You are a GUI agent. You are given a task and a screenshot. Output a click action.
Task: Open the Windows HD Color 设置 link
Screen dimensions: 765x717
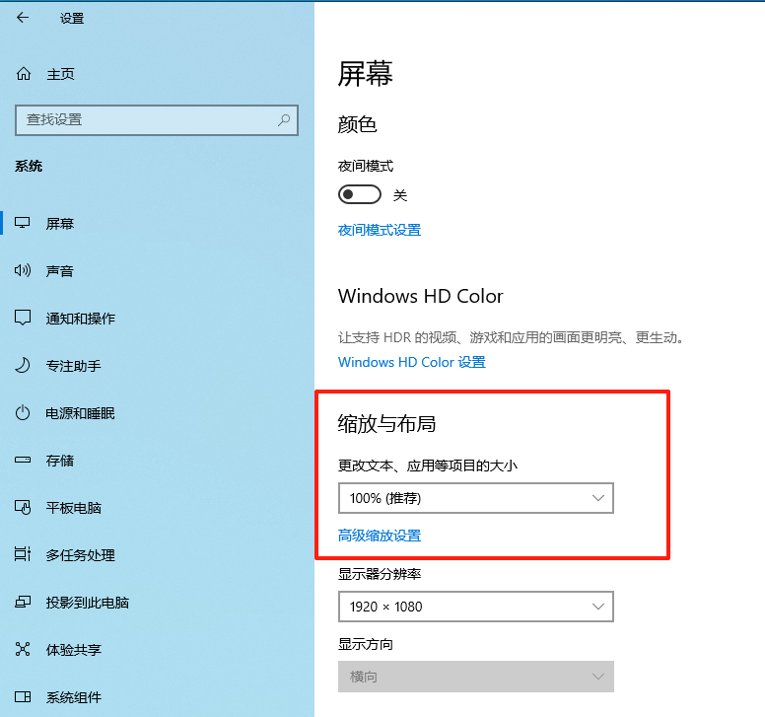[x=412, y=362]
